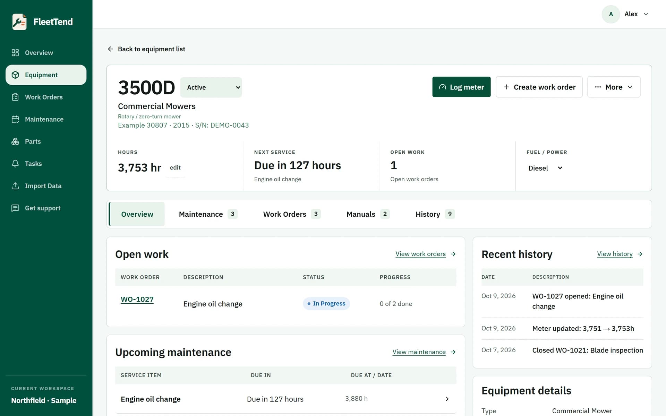The image size is (666, 416).
Task: Click the arrow next to View maintenance
Action: (453, 352)
